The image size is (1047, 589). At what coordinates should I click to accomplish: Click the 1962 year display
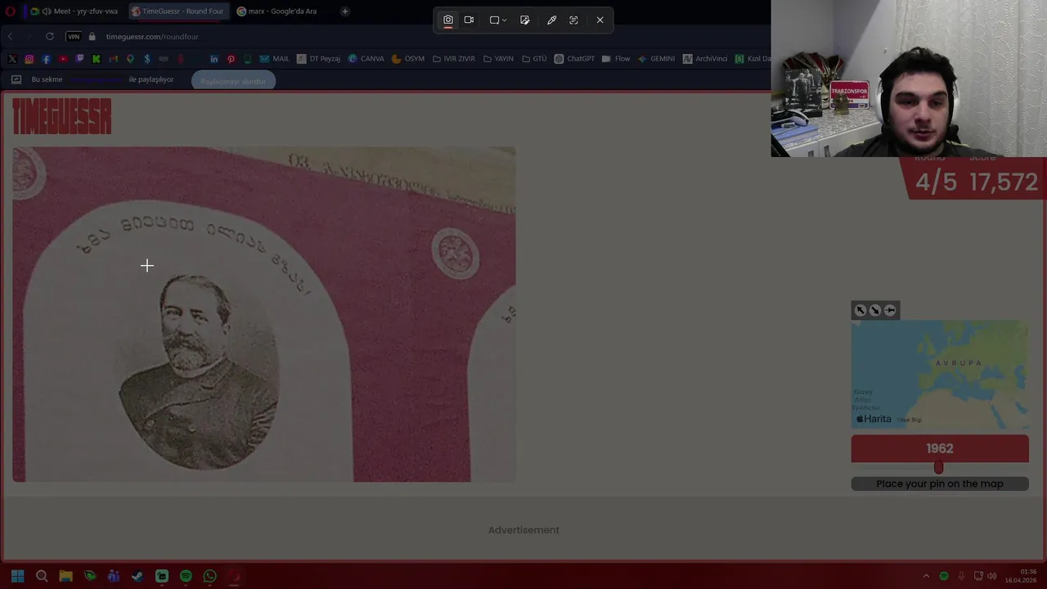(940, 448)
